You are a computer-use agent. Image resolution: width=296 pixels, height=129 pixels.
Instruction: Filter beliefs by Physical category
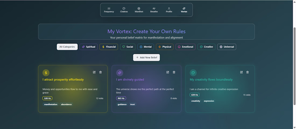pos(165,47)
